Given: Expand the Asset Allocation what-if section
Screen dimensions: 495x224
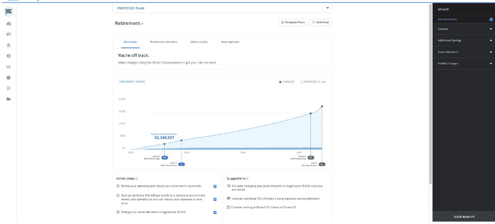Looking at the screenshot, I should coord(464,52).
